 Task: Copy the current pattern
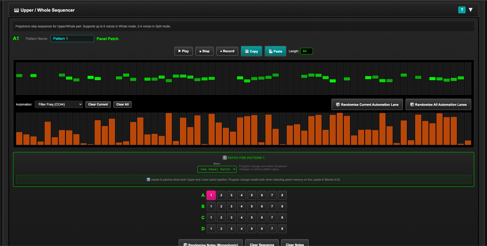(251, 51)
